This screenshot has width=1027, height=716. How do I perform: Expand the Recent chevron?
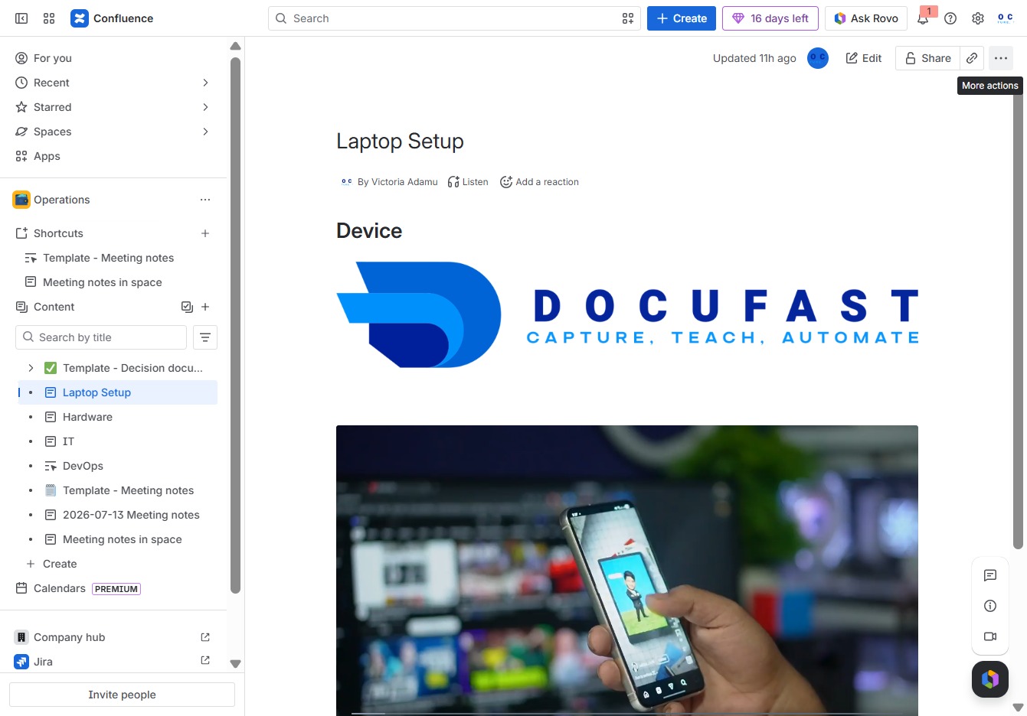click(205, 83)
